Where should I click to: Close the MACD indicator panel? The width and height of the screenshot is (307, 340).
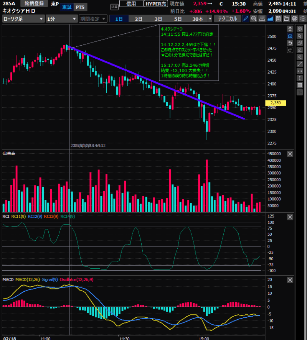pos(290,279)
